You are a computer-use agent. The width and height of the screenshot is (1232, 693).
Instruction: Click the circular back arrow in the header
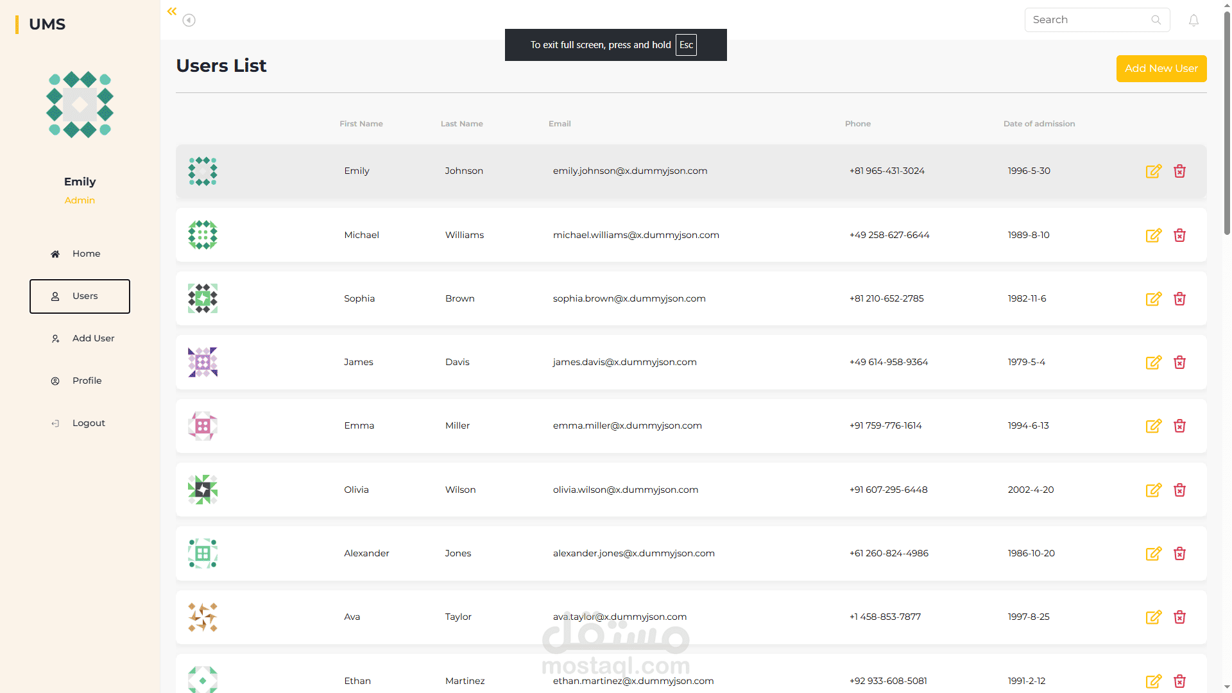tap(189, 21)
